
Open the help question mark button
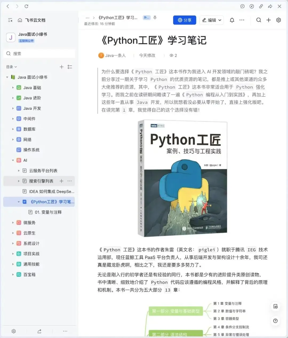pos(275,321)
